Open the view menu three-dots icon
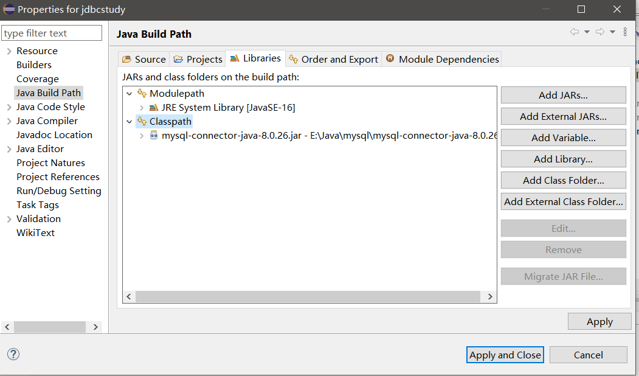Screen dimensions: 639x376 click(x=625, y=32)
